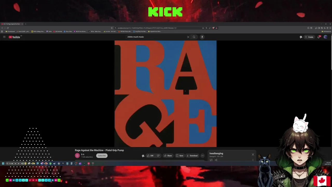This screenshot has height=187, width=332.
Task: Click the sparkle icon left of Create
Action: (x=301, y=37)
